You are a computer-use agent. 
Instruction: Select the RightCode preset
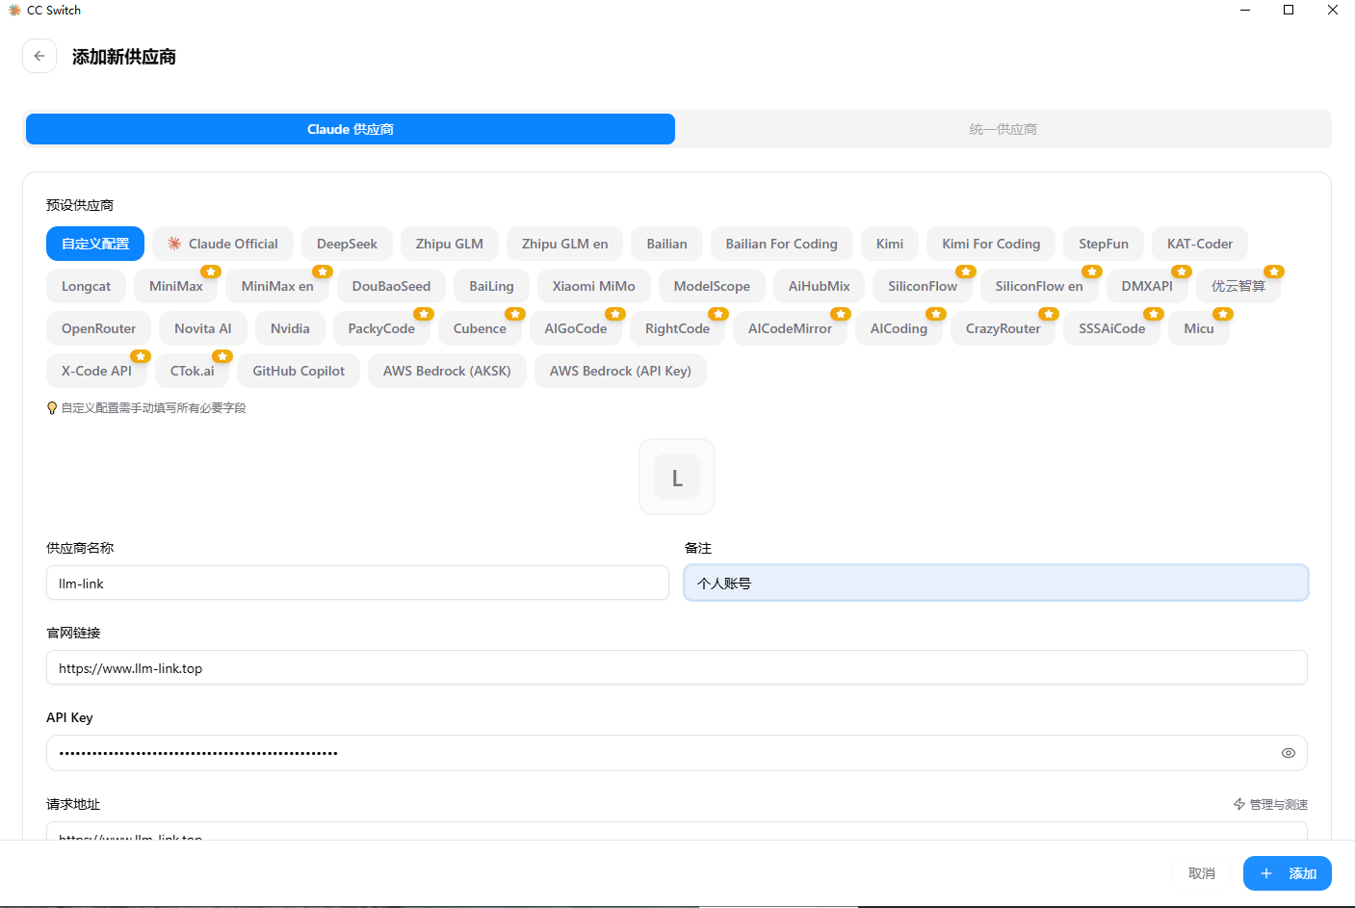677,328
